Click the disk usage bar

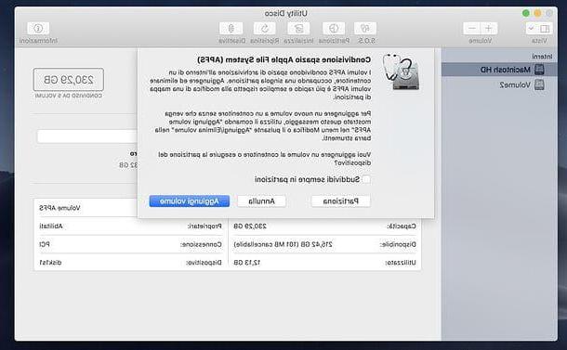pyautogui.click(x=87, y=136)
